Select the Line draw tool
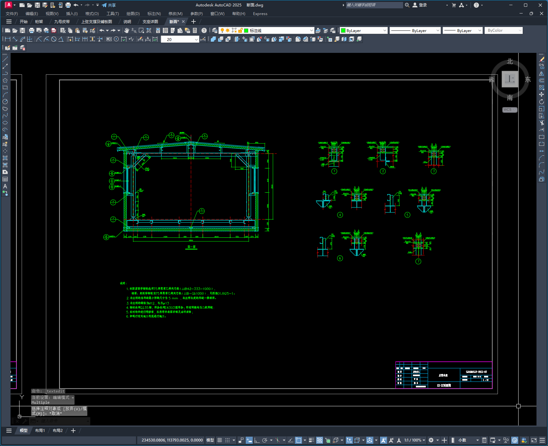548x446 pixels. point(5,59)
